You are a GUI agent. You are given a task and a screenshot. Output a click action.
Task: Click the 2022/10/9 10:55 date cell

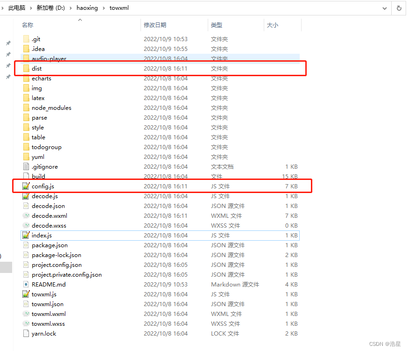pos(166,49)
